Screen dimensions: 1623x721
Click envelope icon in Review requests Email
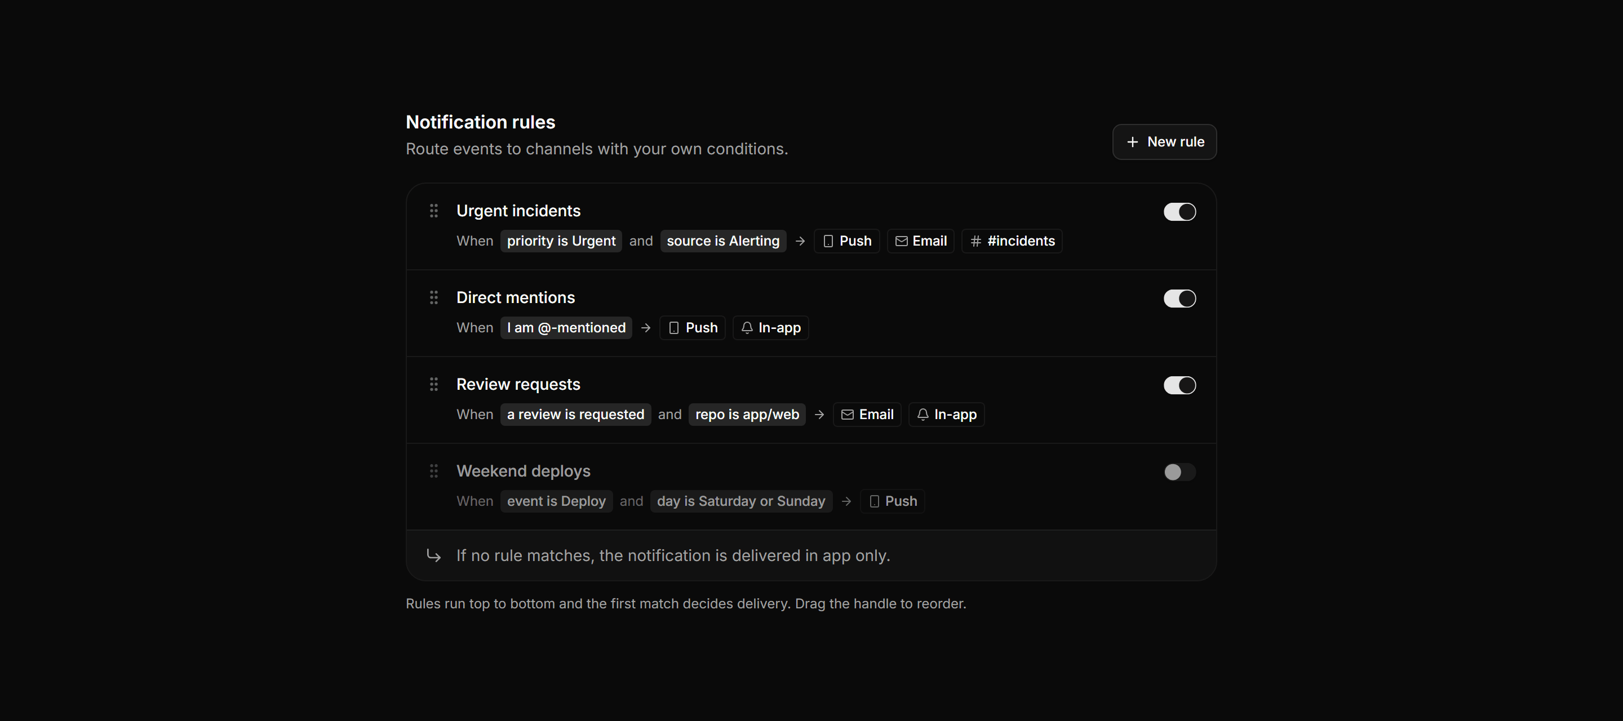848,415
